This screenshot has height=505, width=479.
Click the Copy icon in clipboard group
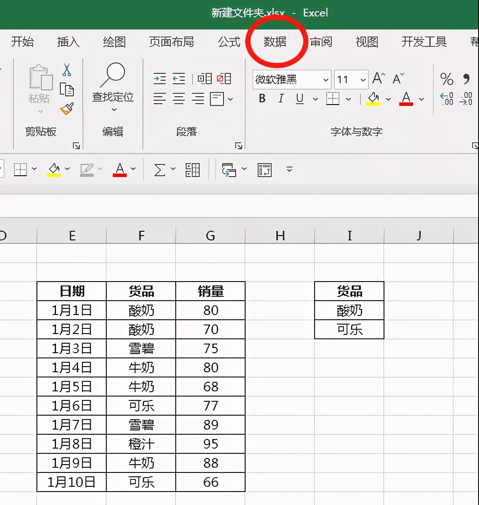[67, 89]
